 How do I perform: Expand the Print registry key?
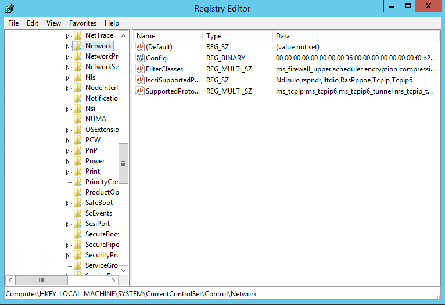(67, 172)
